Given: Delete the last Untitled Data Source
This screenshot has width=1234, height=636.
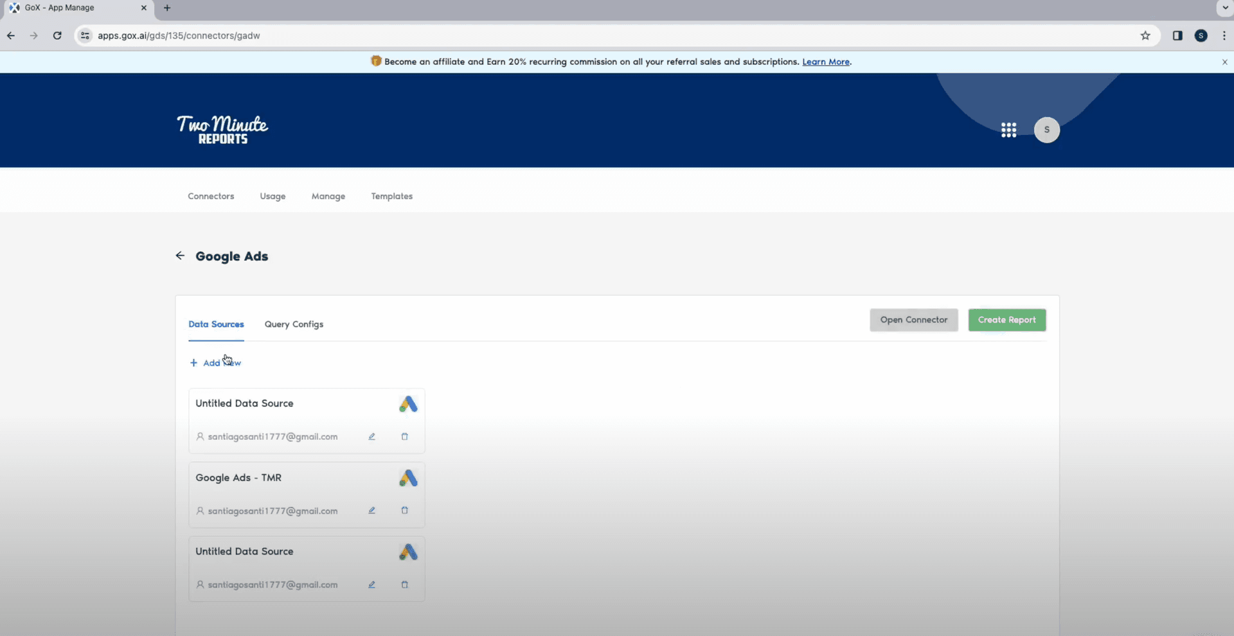Looking at the screenshot, I should point(404,585).
